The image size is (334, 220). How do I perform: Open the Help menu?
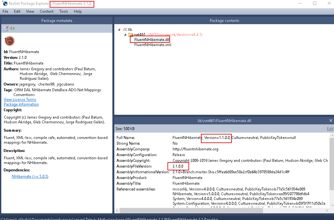[x=78, y=11]
